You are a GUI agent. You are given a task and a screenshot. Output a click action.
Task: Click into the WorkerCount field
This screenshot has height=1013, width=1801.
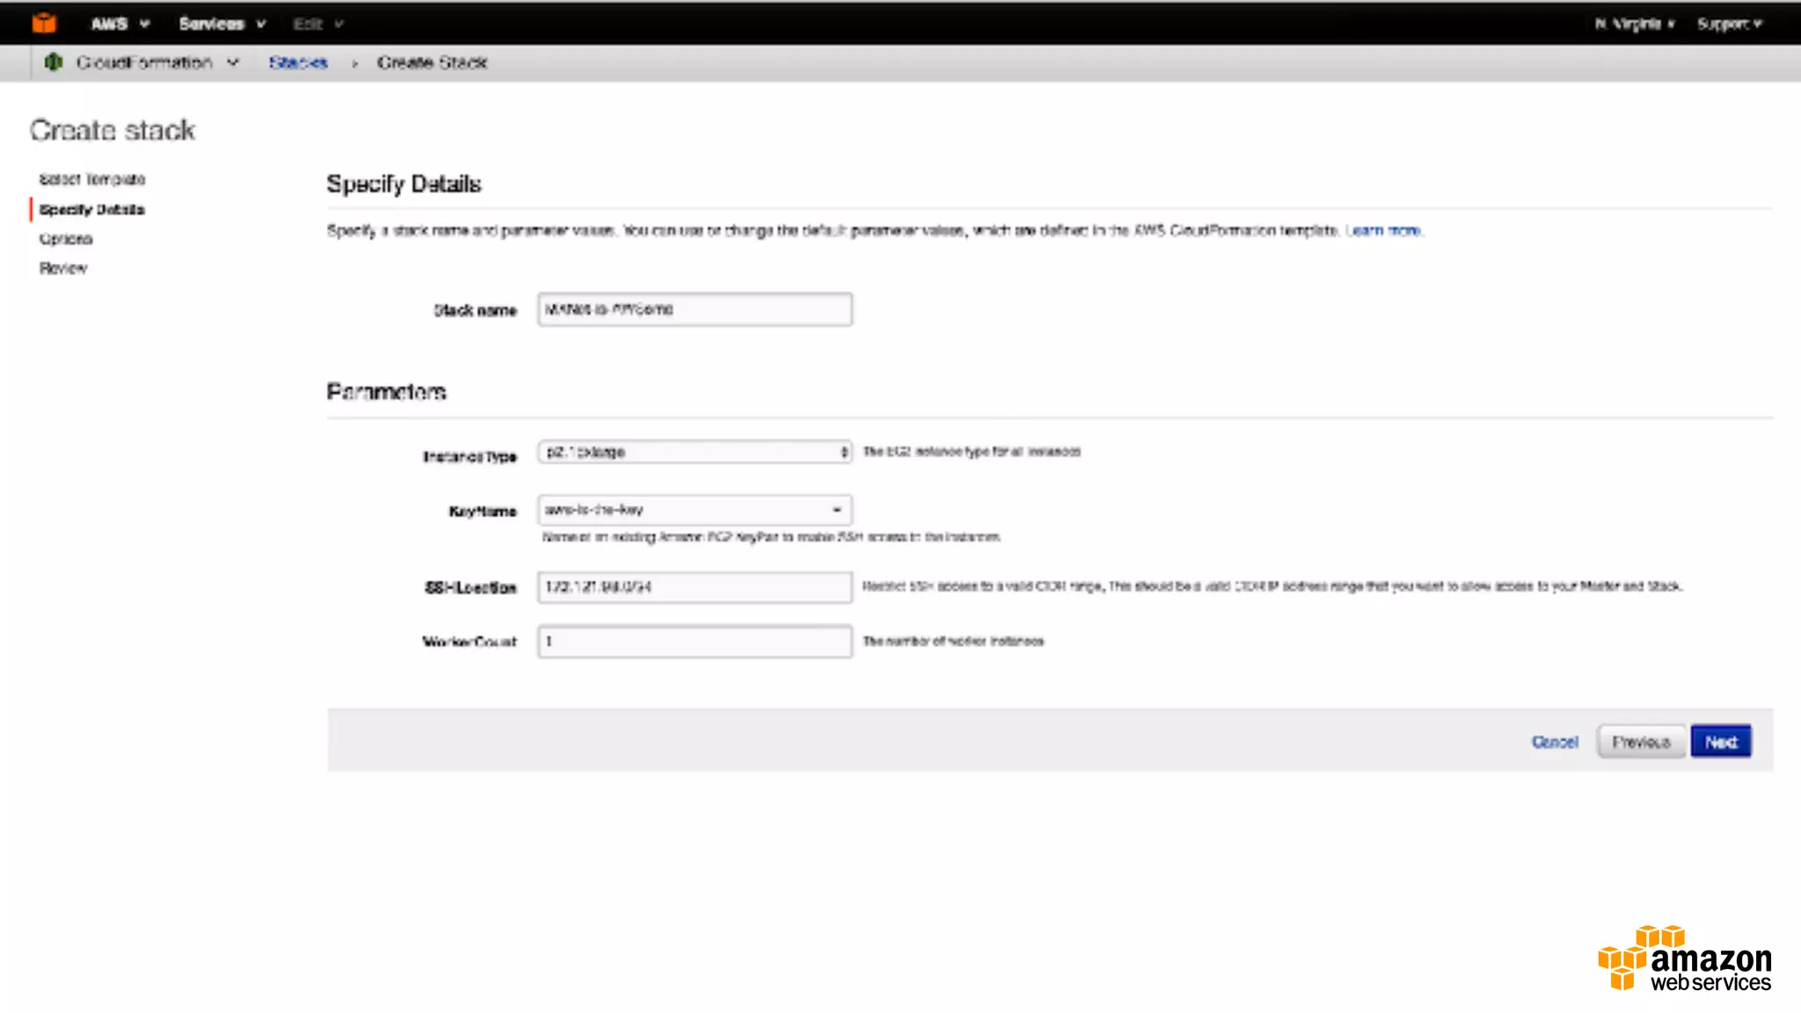pos(695,641)
